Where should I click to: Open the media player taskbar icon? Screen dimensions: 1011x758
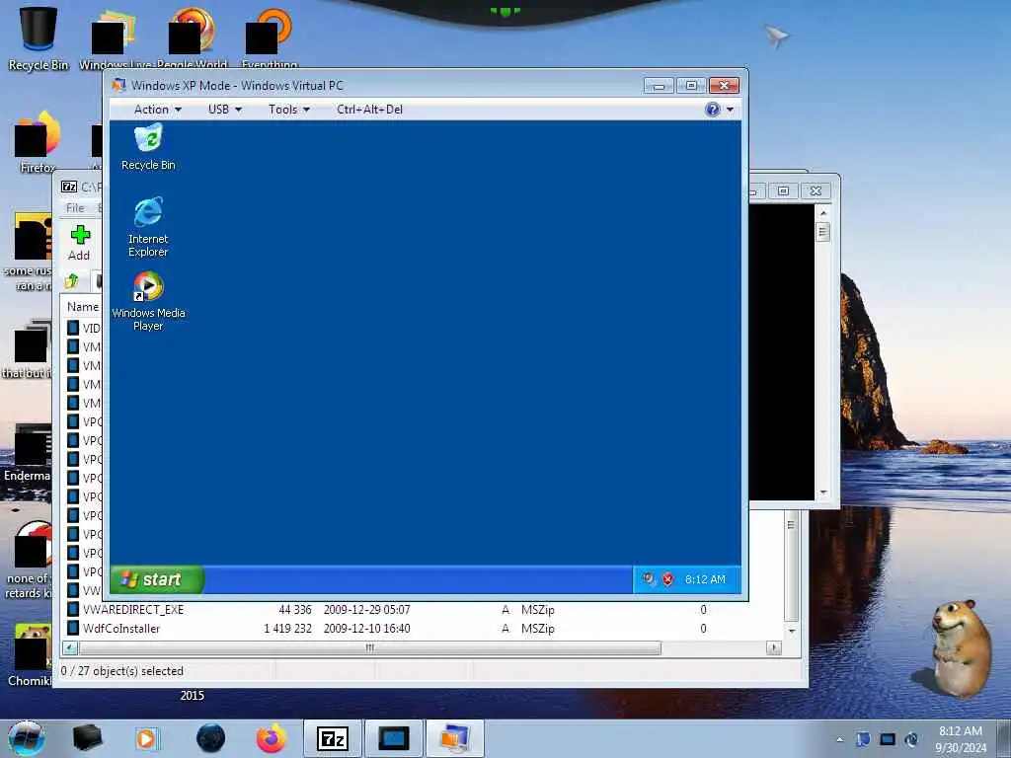tap(147, 738)
